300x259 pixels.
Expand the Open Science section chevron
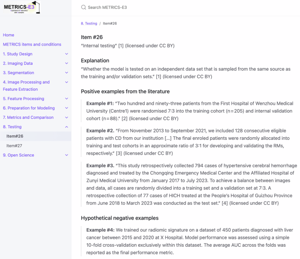[67, 155]
